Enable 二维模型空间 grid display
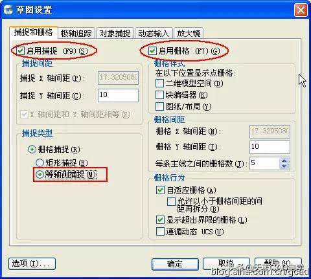The width and height of the screenshot is (311, 279). [x=159, y=84]
